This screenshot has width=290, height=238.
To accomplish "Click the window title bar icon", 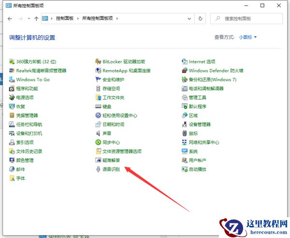I will (x=9, y=5).
